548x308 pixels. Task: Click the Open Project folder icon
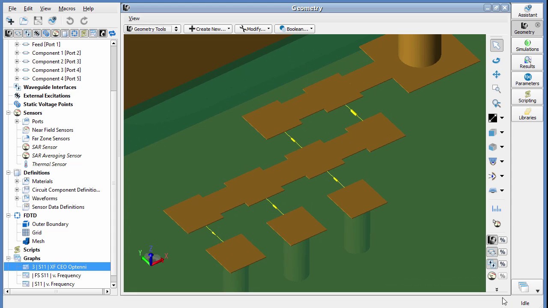coord(24,21)
